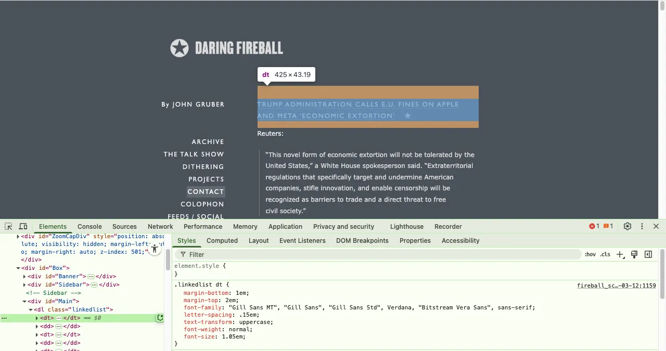Screen dimensions: 666x351
Task: Toggle the device toolbar icon
Action: point(23,226)
